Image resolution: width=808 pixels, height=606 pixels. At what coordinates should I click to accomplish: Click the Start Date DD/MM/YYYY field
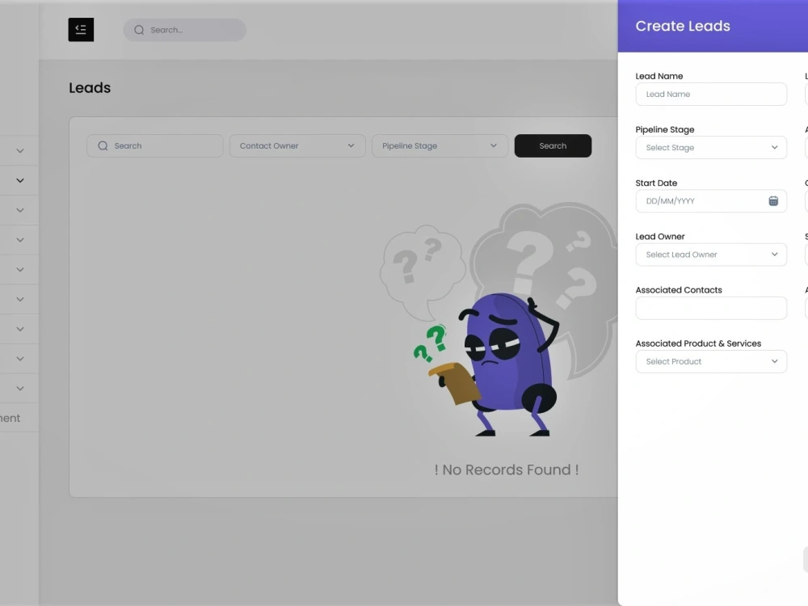click(x=711, y=201)
